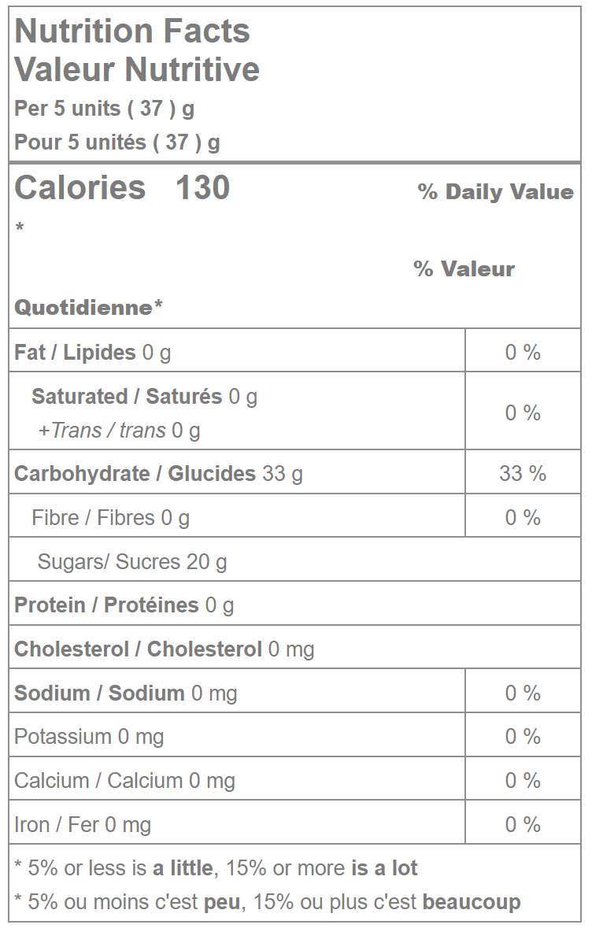592x932 pixels.
Task: Click the +Trans / trans 0 g line
Action: 119,431
